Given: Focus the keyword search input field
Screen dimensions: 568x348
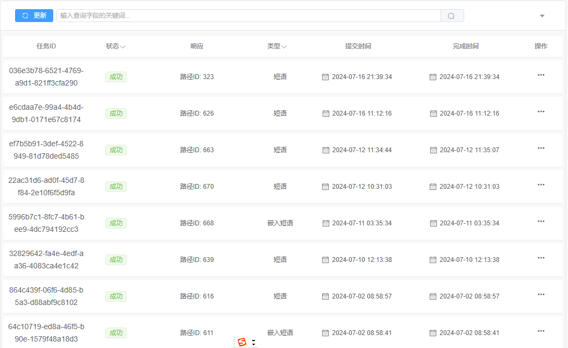Looking at the screenshot, I should click(x=248, y=16).
